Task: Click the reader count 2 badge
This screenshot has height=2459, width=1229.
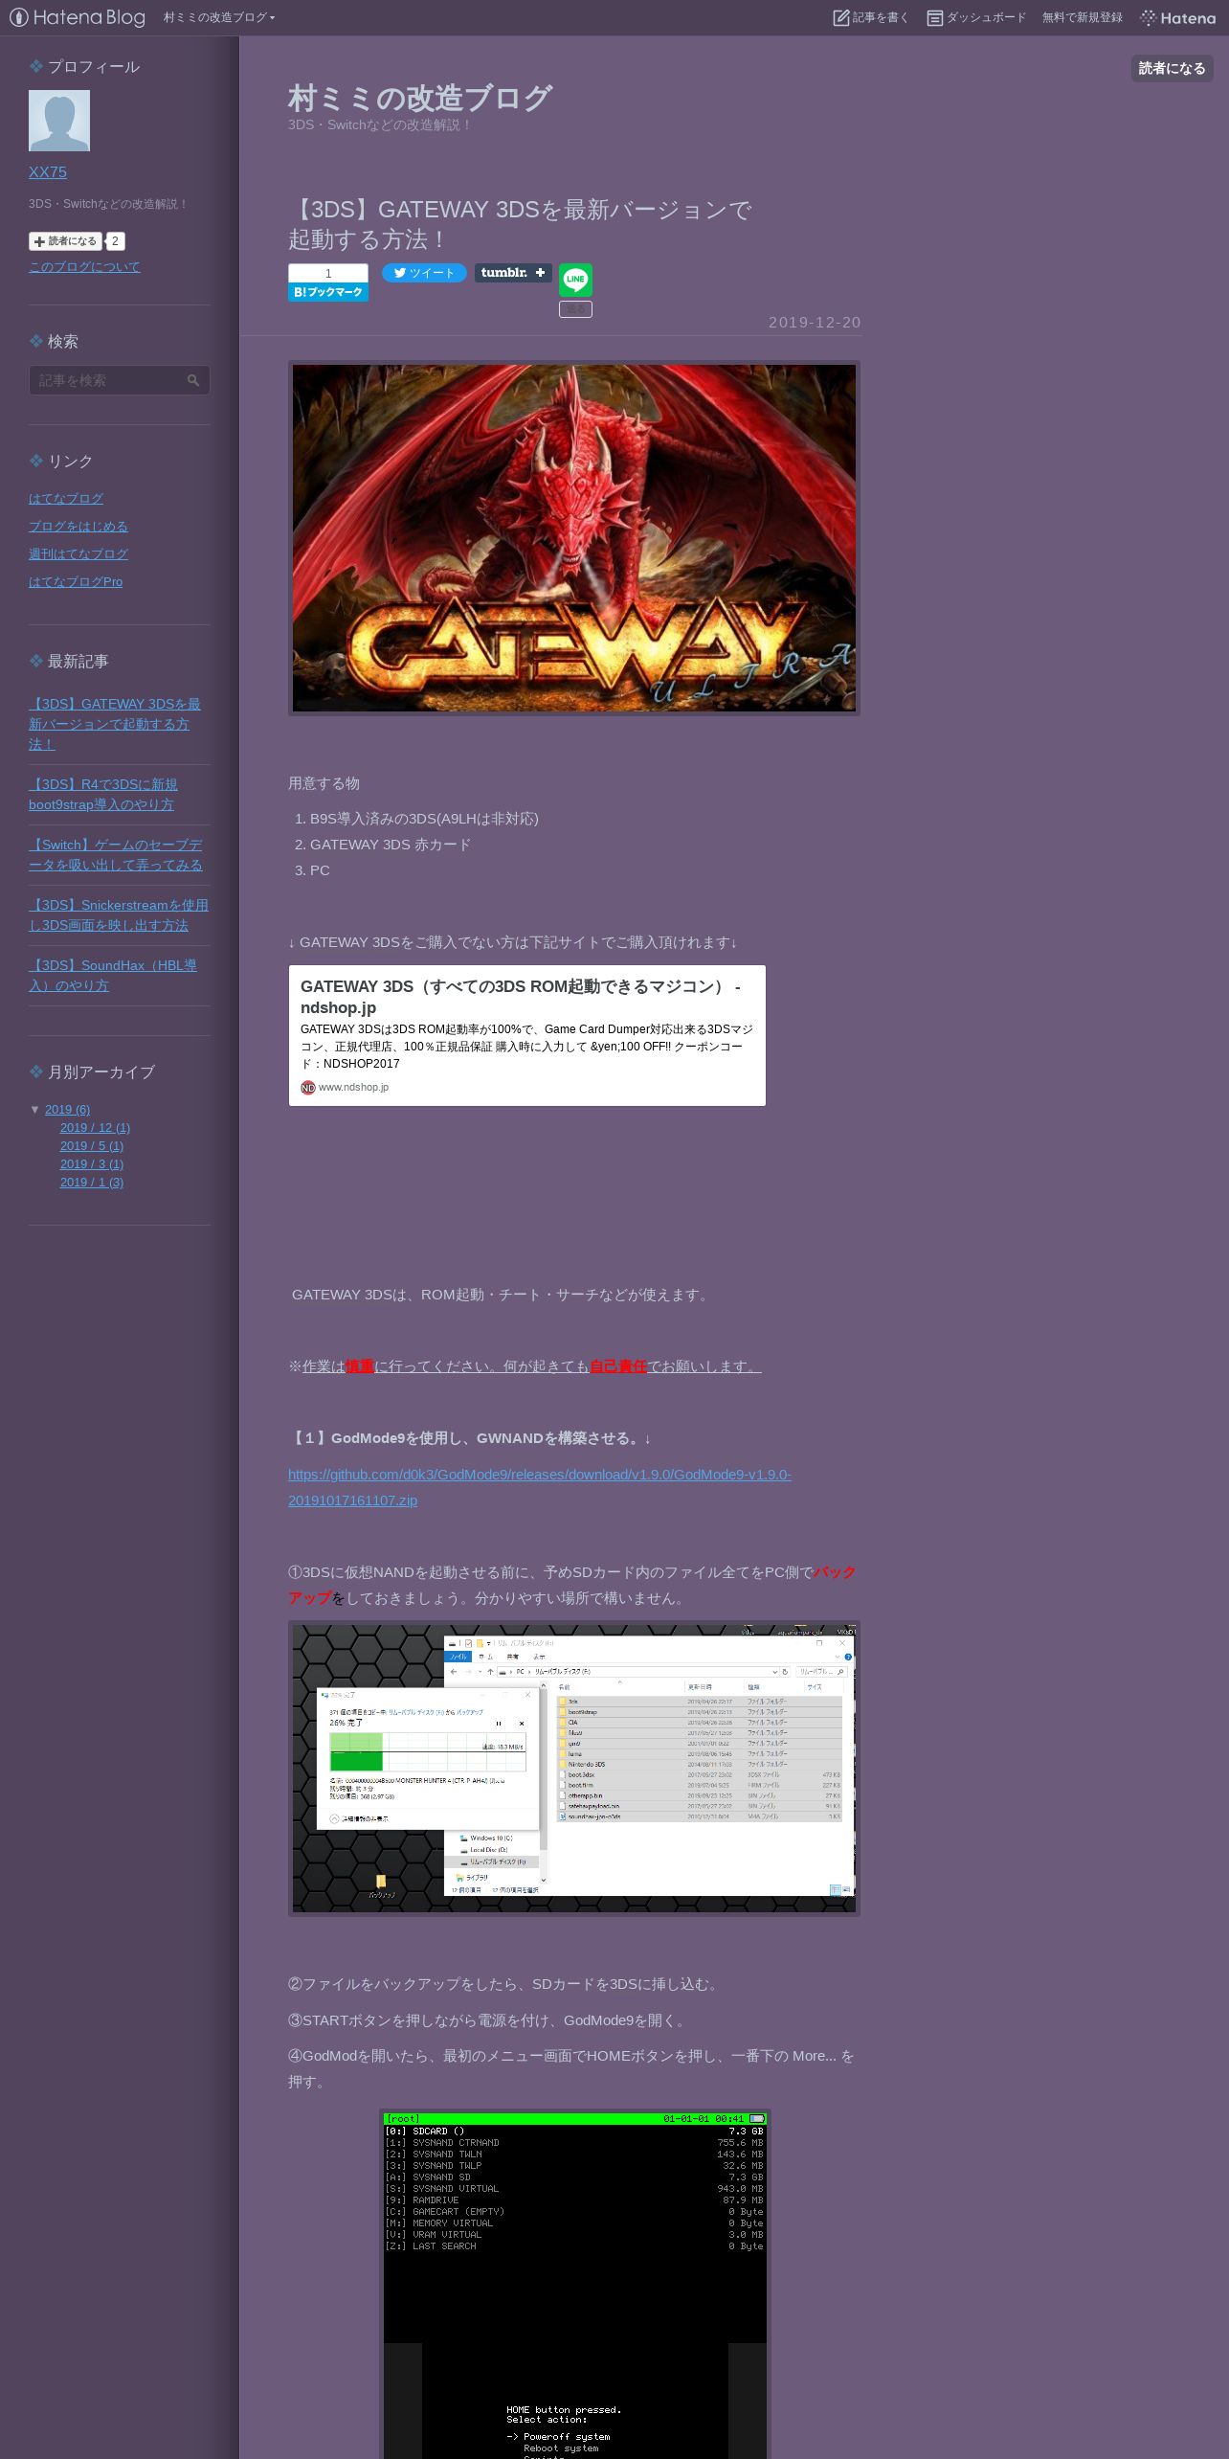Action: (115, 241)
